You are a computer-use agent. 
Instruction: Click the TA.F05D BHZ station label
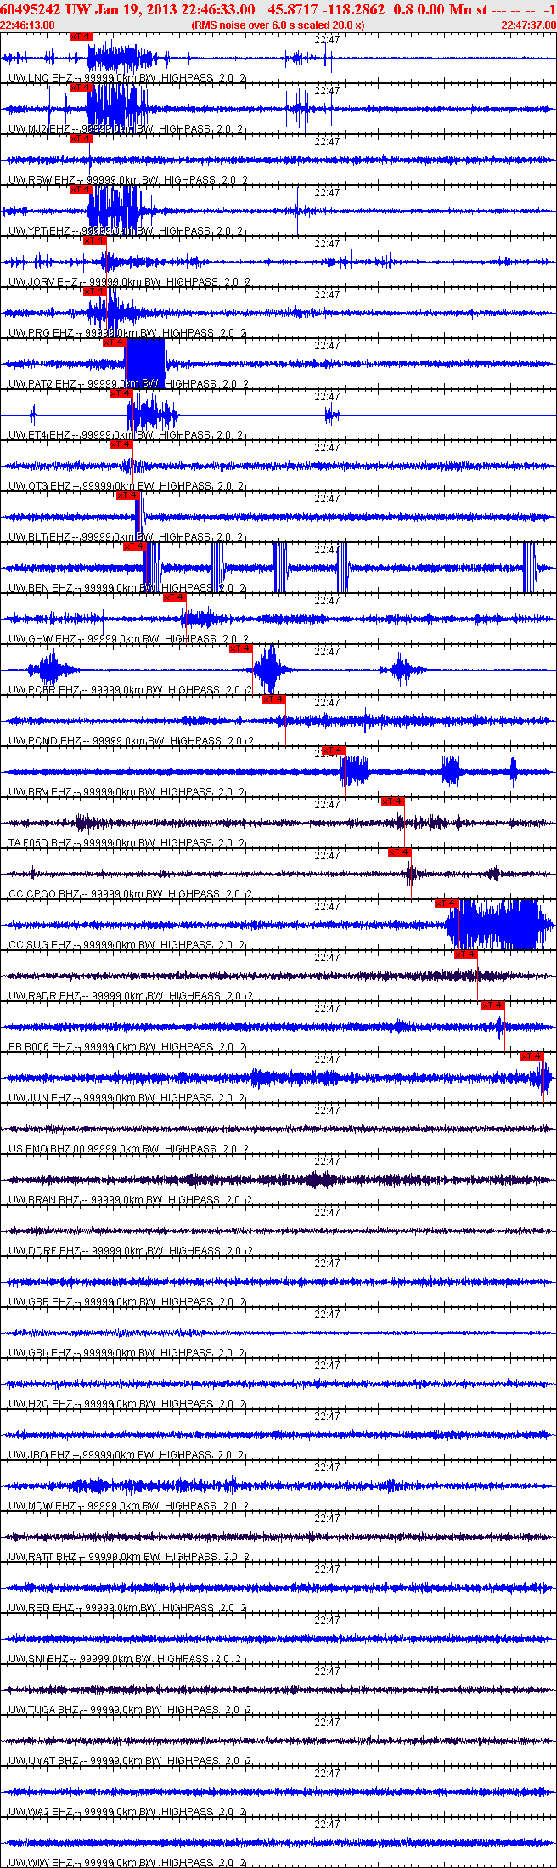[41, 843]
